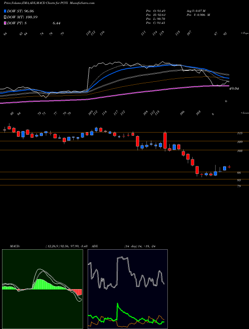The width and height of the screenshot is (249, 329).
Task: Click the MACD panel title label
Action: 14,246
